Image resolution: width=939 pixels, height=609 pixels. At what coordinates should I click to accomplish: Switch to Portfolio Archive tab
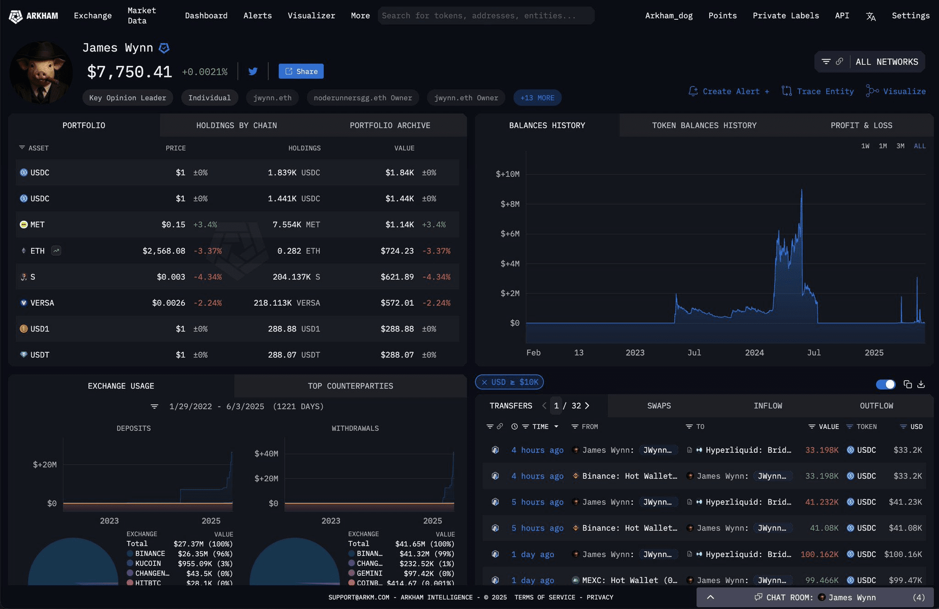pyautogui.click(x=390, y=126)
